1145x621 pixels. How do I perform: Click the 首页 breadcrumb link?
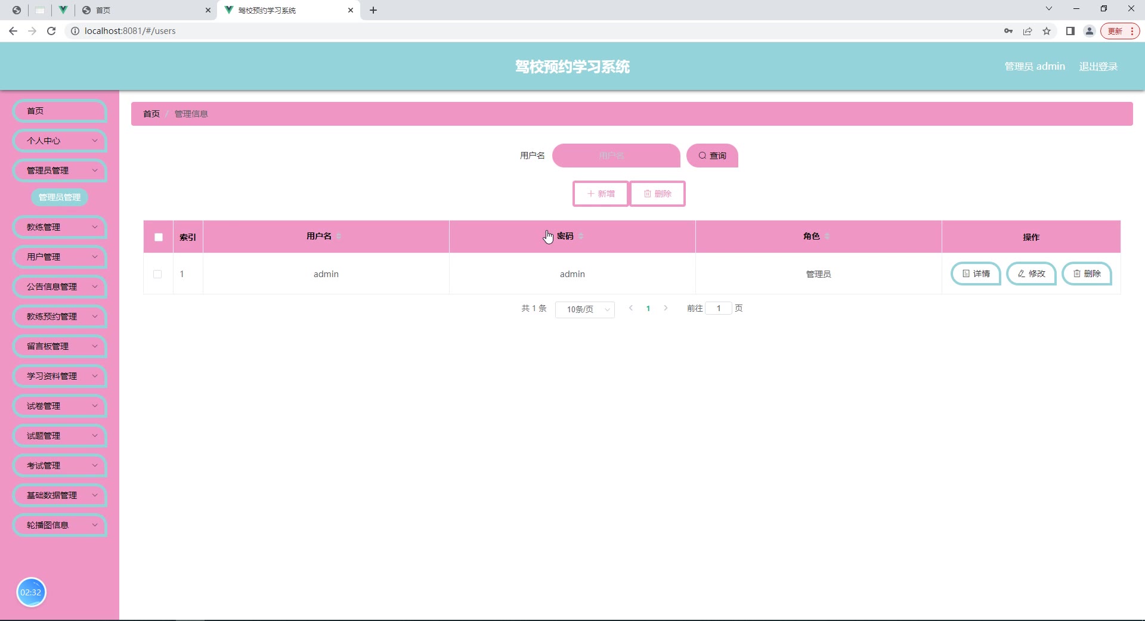pos(151,114)
